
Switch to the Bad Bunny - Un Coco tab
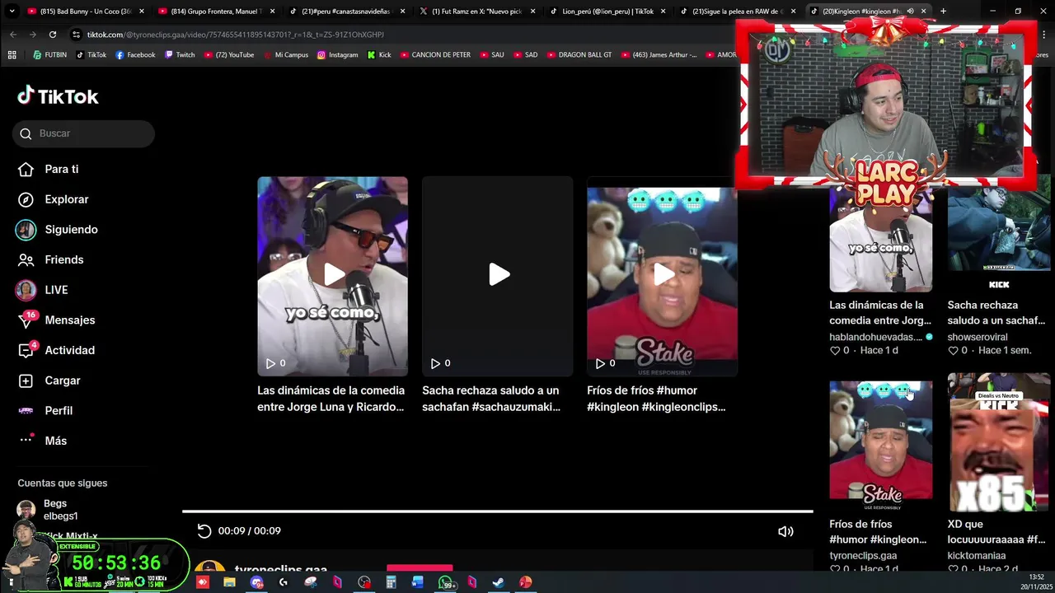(86, 12)
